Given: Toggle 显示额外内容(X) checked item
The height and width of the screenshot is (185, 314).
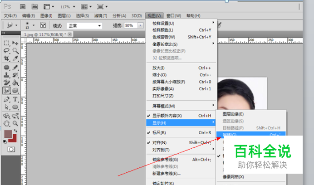Looking at the screenshot, I should pyautogui.click(x=181, y=116).
